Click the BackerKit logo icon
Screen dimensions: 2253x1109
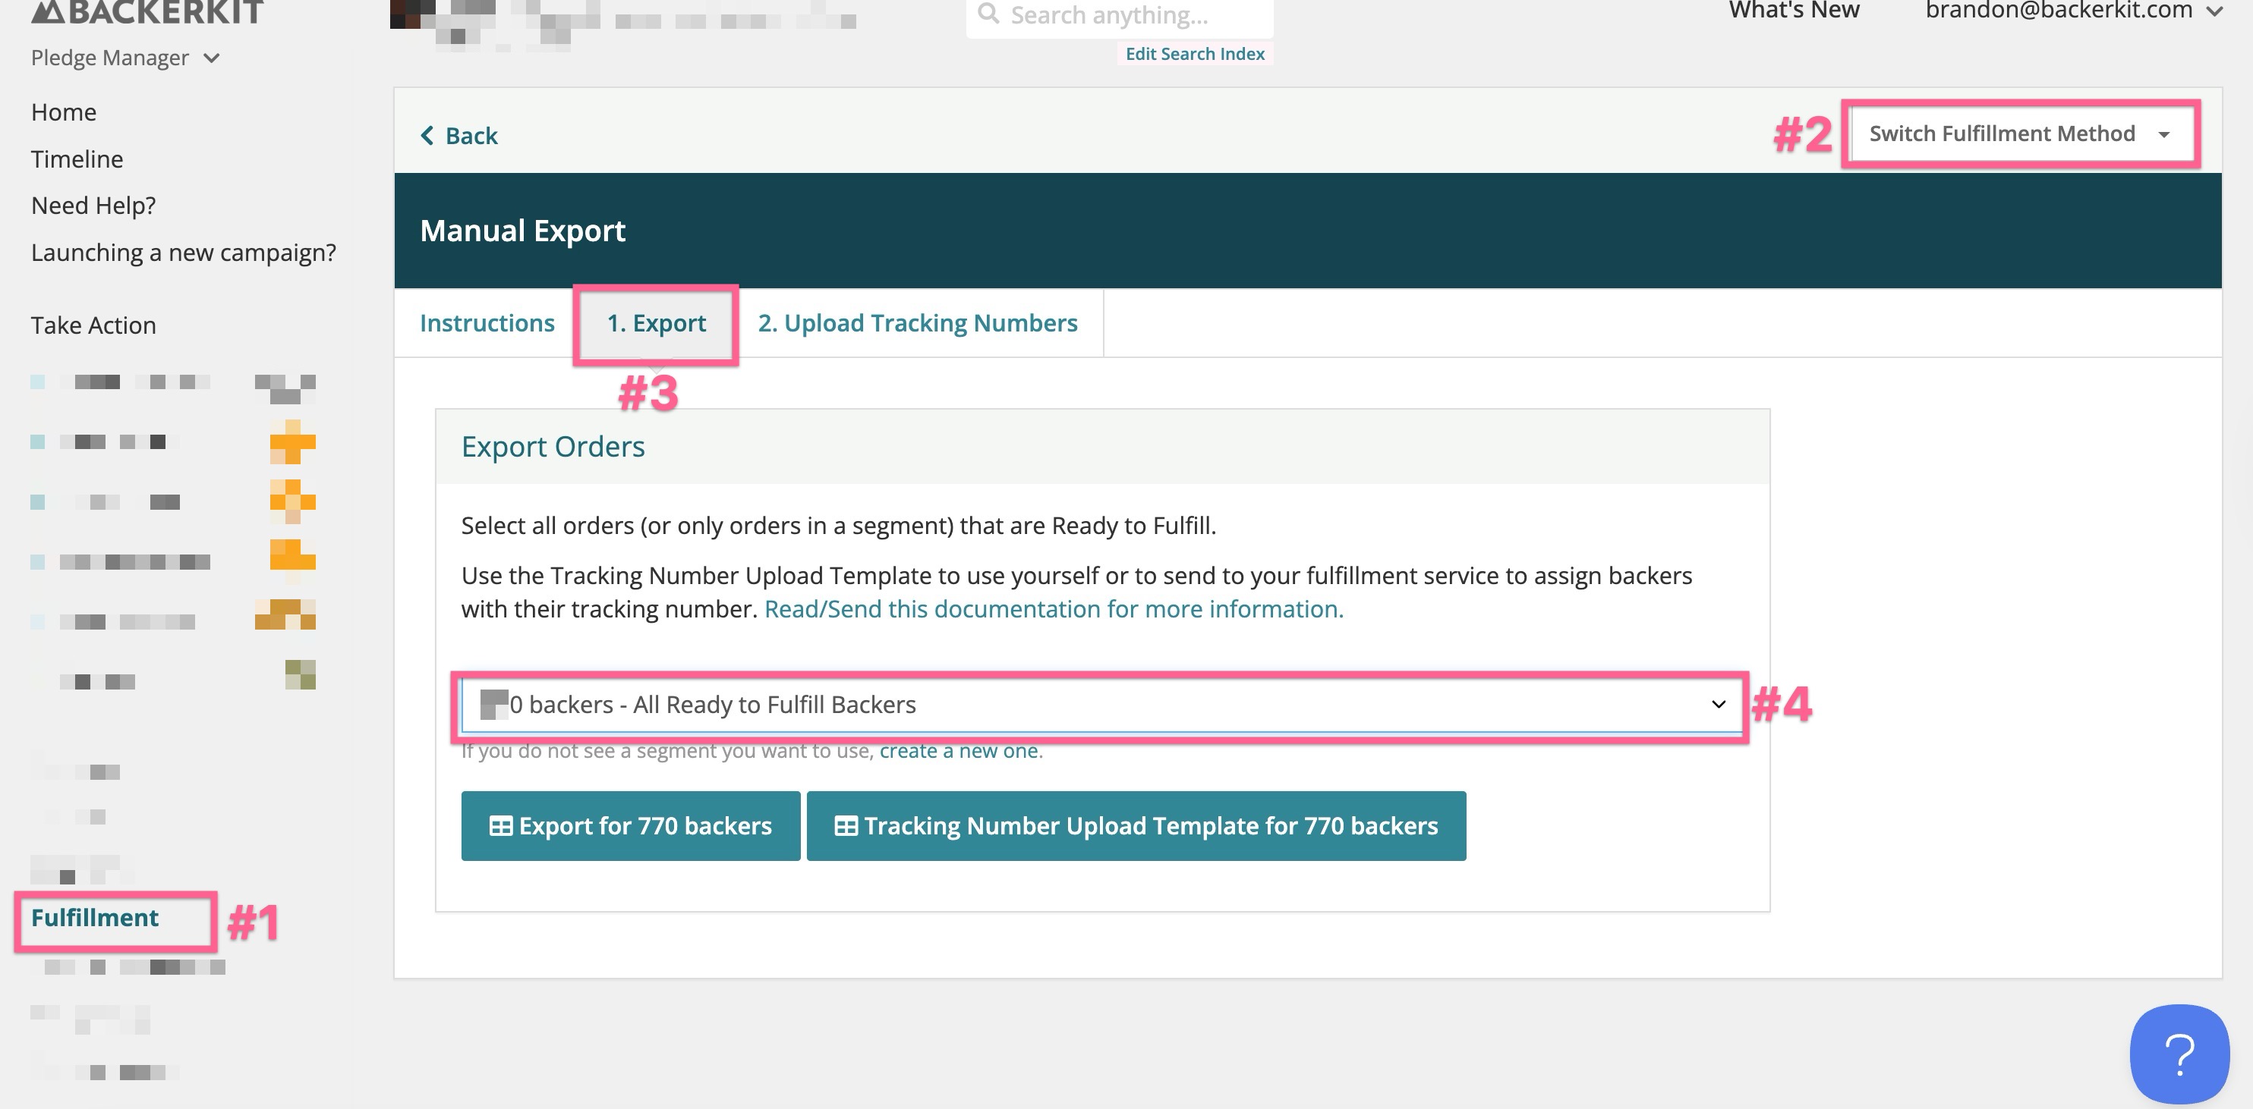coord(49,11)
